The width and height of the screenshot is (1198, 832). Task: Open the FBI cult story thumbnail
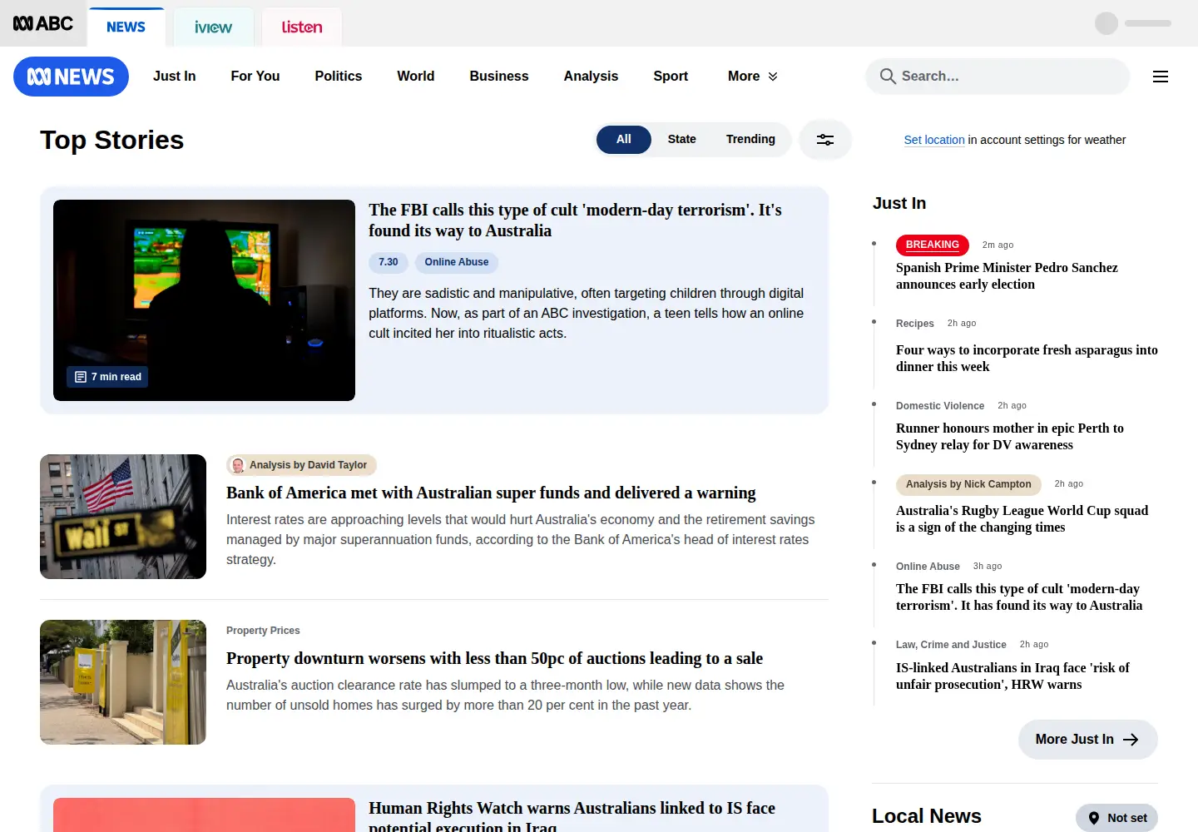[204, 300]
